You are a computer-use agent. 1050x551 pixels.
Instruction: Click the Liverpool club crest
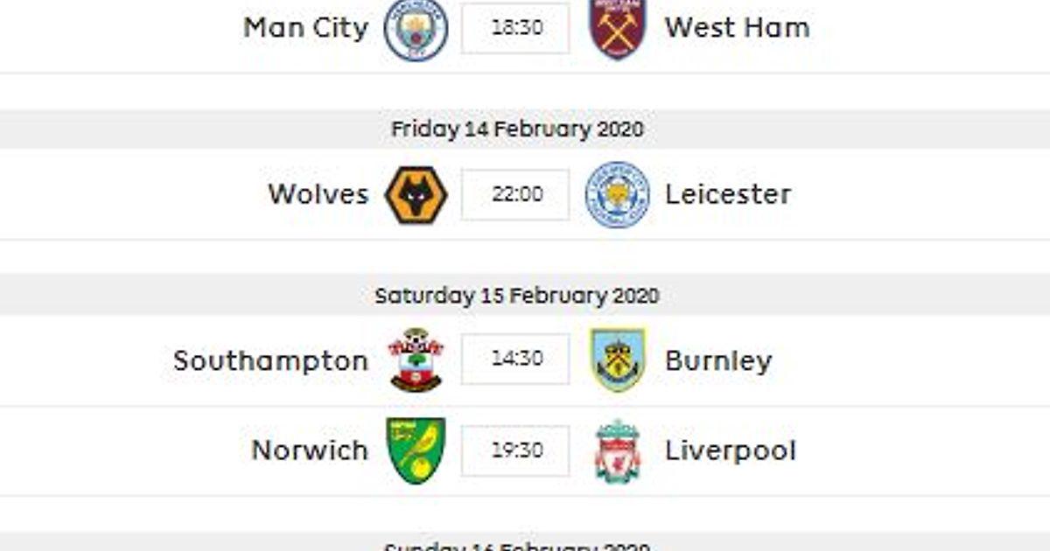618,450
